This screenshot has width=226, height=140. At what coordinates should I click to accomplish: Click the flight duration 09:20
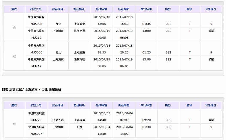coord(147,120)
